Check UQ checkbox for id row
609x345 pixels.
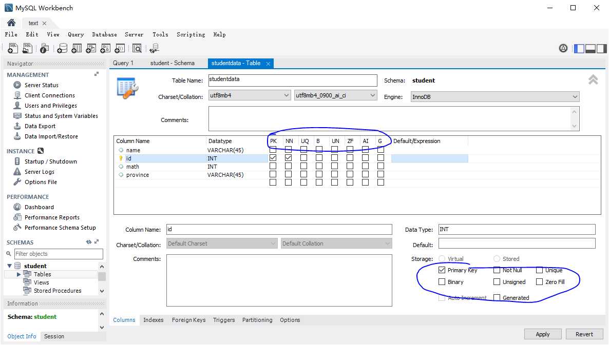(303, 158)
